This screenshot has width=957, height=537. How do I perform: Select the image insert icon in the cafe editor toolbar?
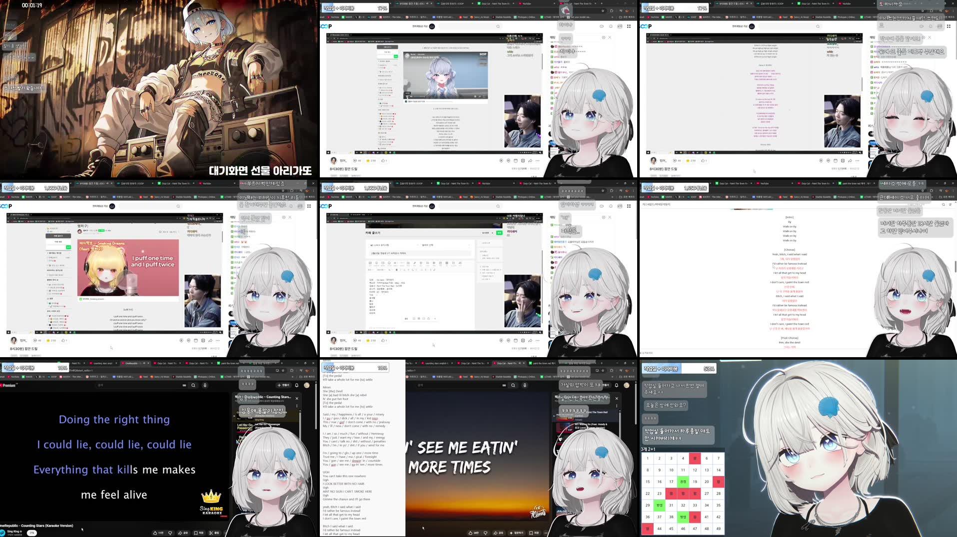pos(370,263)
